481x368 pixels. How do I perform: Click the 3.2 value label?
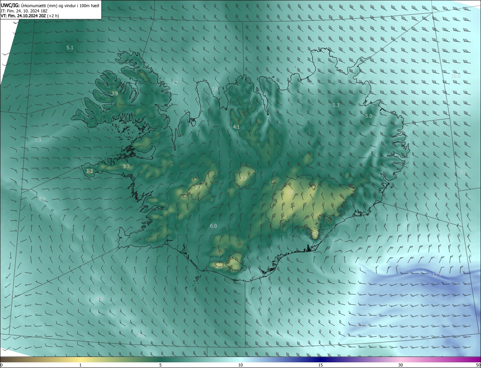point(89,171)
